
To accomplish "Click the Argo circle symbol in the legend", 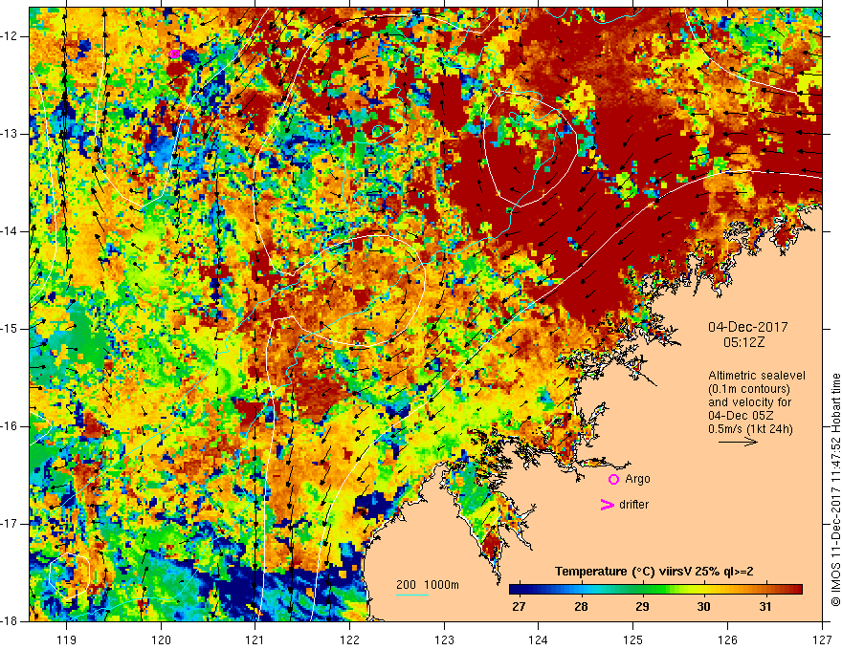I will point(613,479).
